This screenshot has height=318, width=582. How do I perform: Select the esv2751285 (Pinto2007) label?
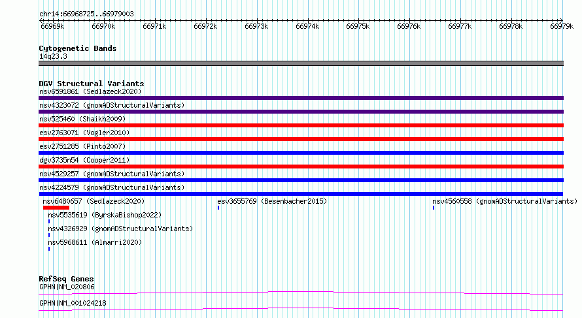[x=82, y=146]
